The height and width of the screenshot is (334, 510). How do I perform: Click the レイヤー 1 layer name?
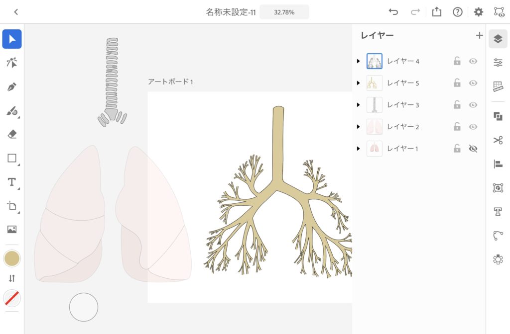[x=402, y=148]
